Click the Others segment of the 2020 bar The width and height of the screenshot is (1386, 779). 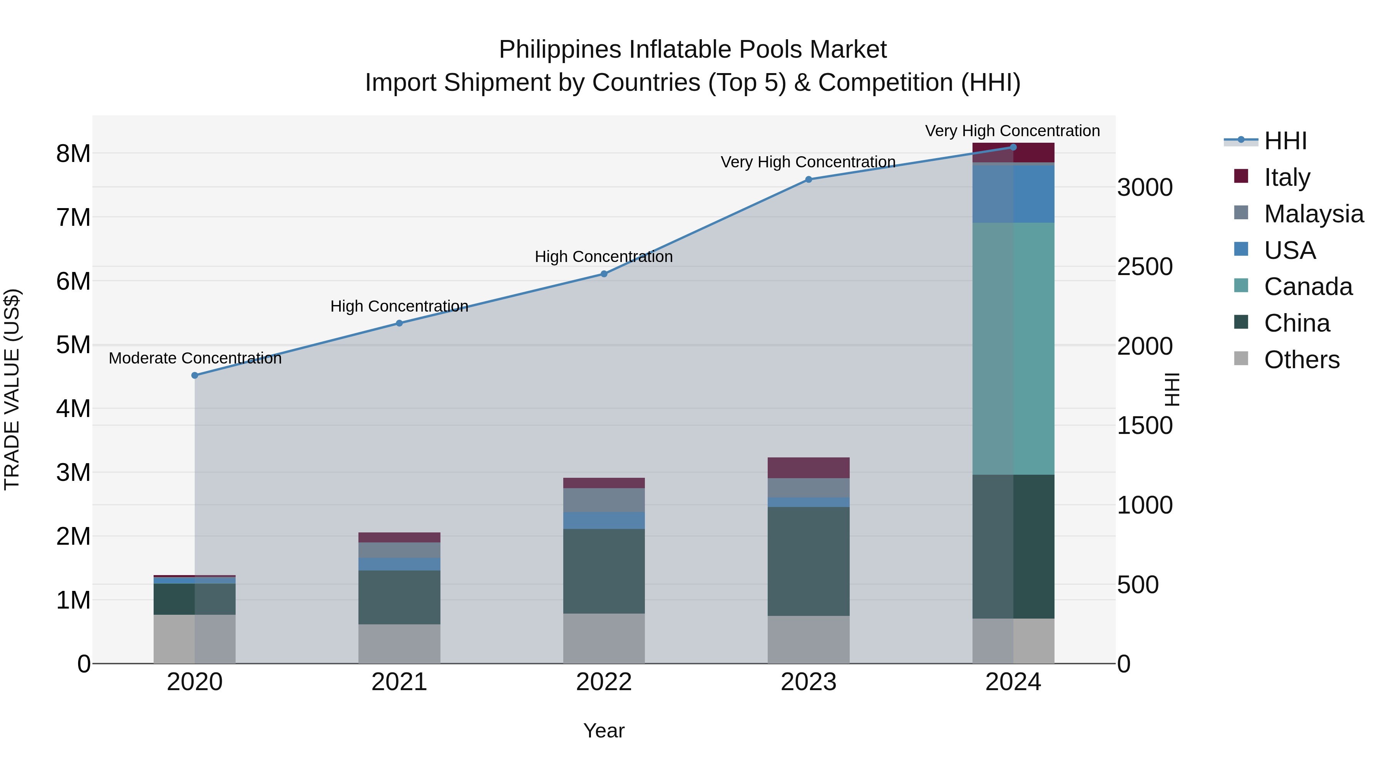(195, 639)
